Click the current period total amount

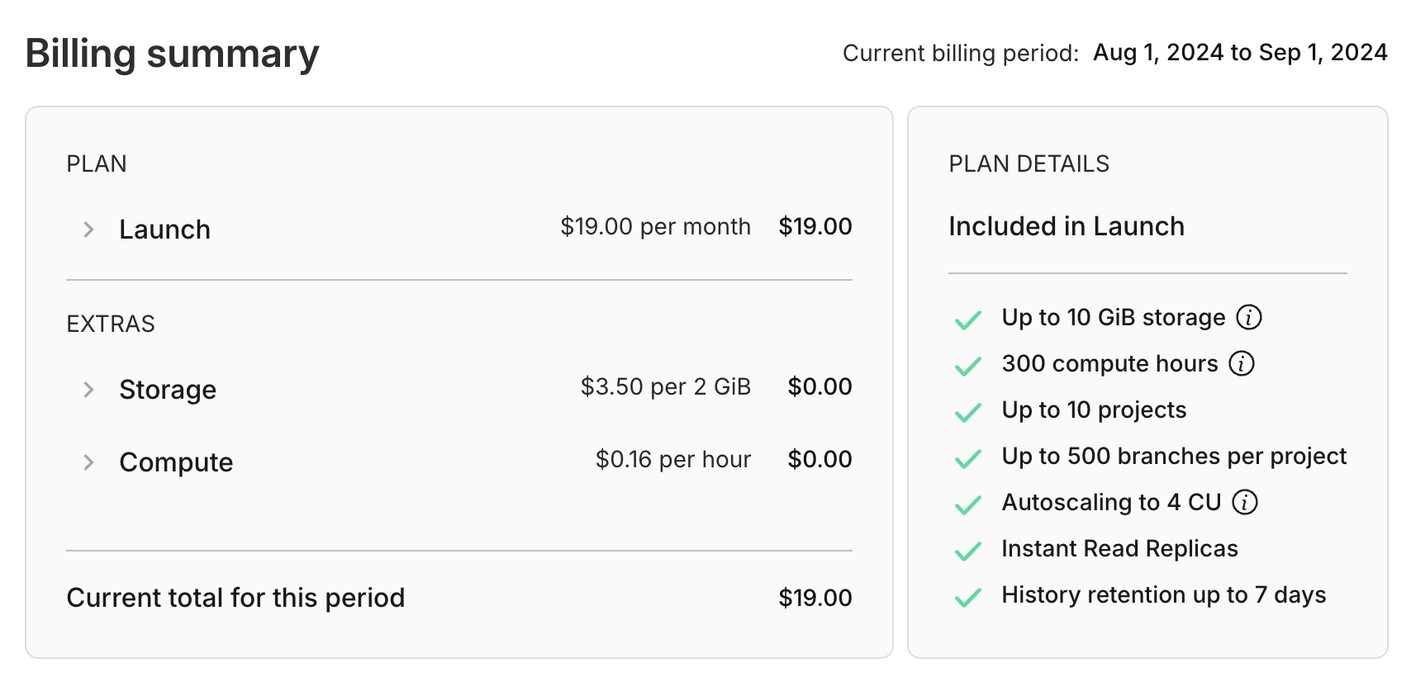(815, 598)
